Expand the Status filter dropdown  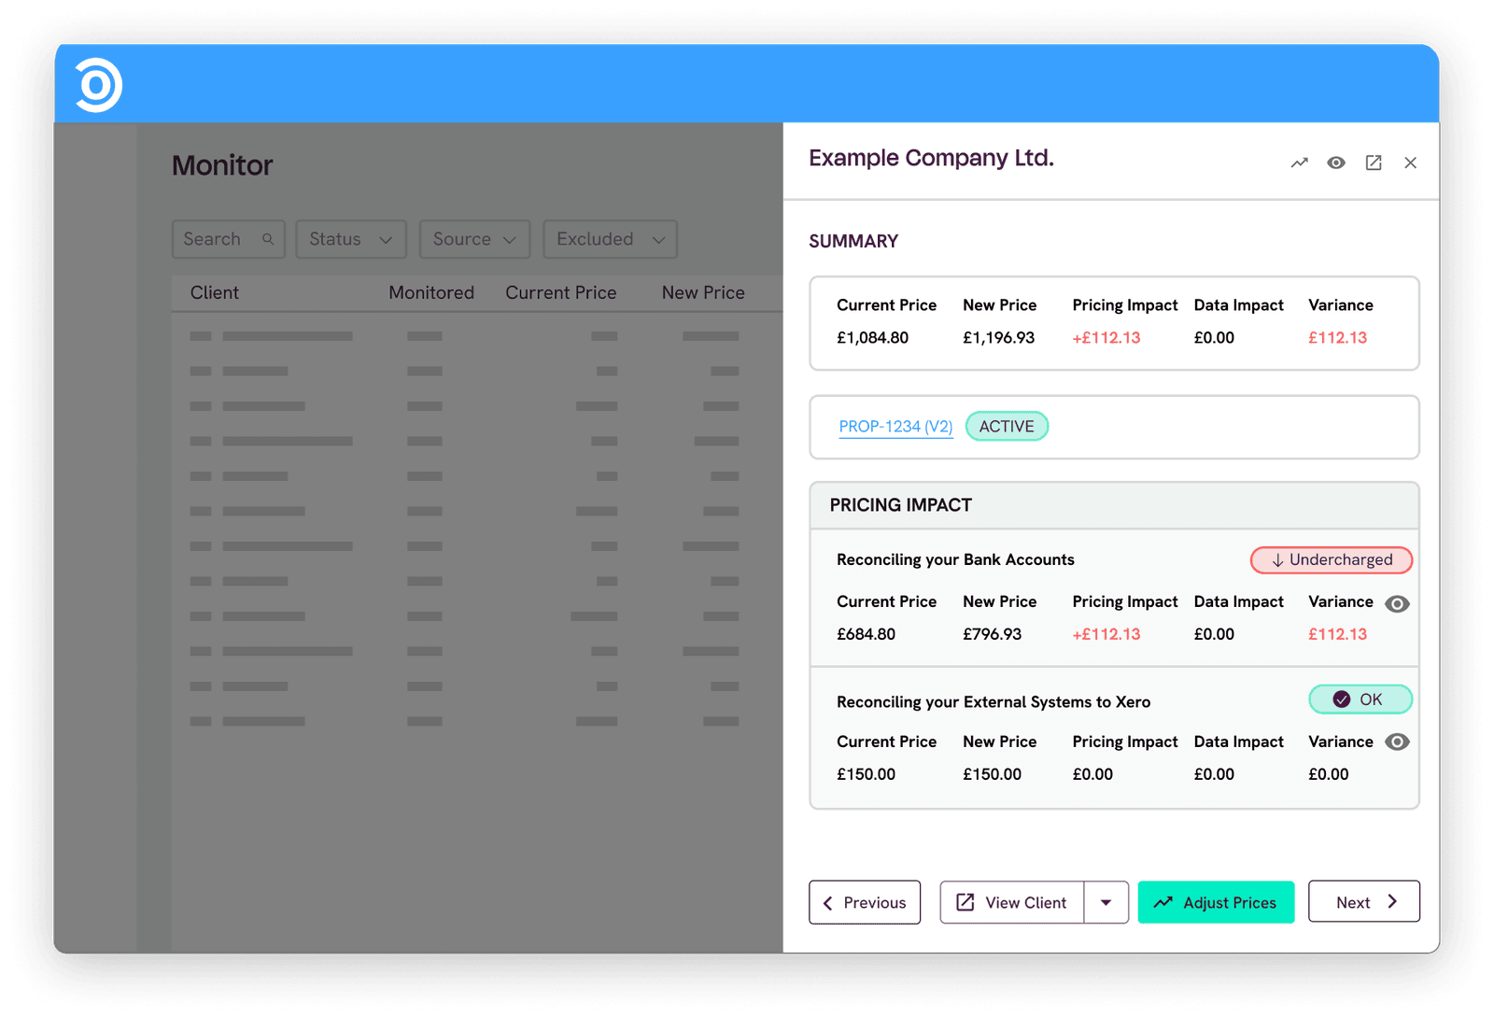click(x=351, y=239)
